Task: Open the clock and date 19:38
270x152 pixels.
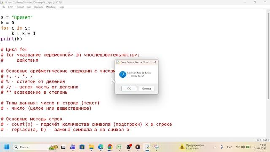Action: pos(260,147)
